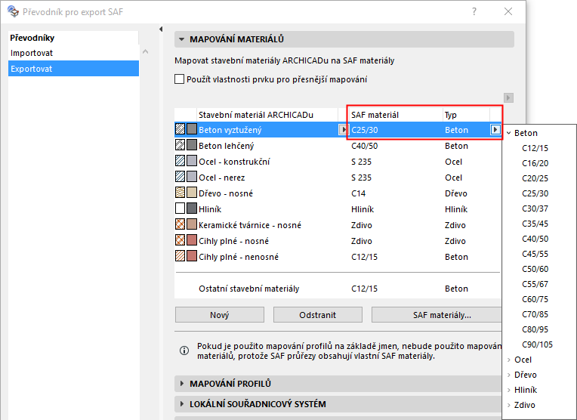Select Exportovat in the Převodníky list
Image resolution: width=577 pixels, height=420 pixels.
73,69
